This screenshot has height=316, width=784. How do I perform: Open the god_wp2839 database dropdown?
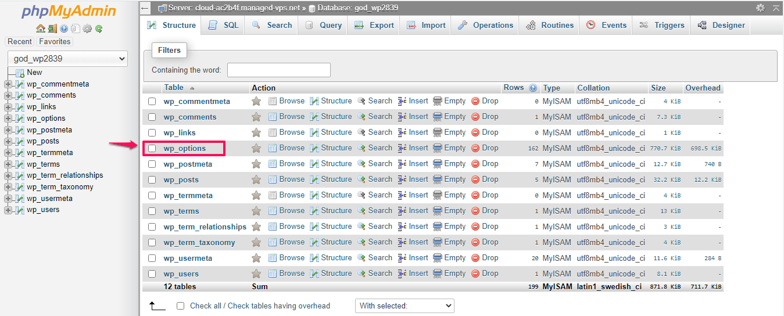[x=67, y=59]
